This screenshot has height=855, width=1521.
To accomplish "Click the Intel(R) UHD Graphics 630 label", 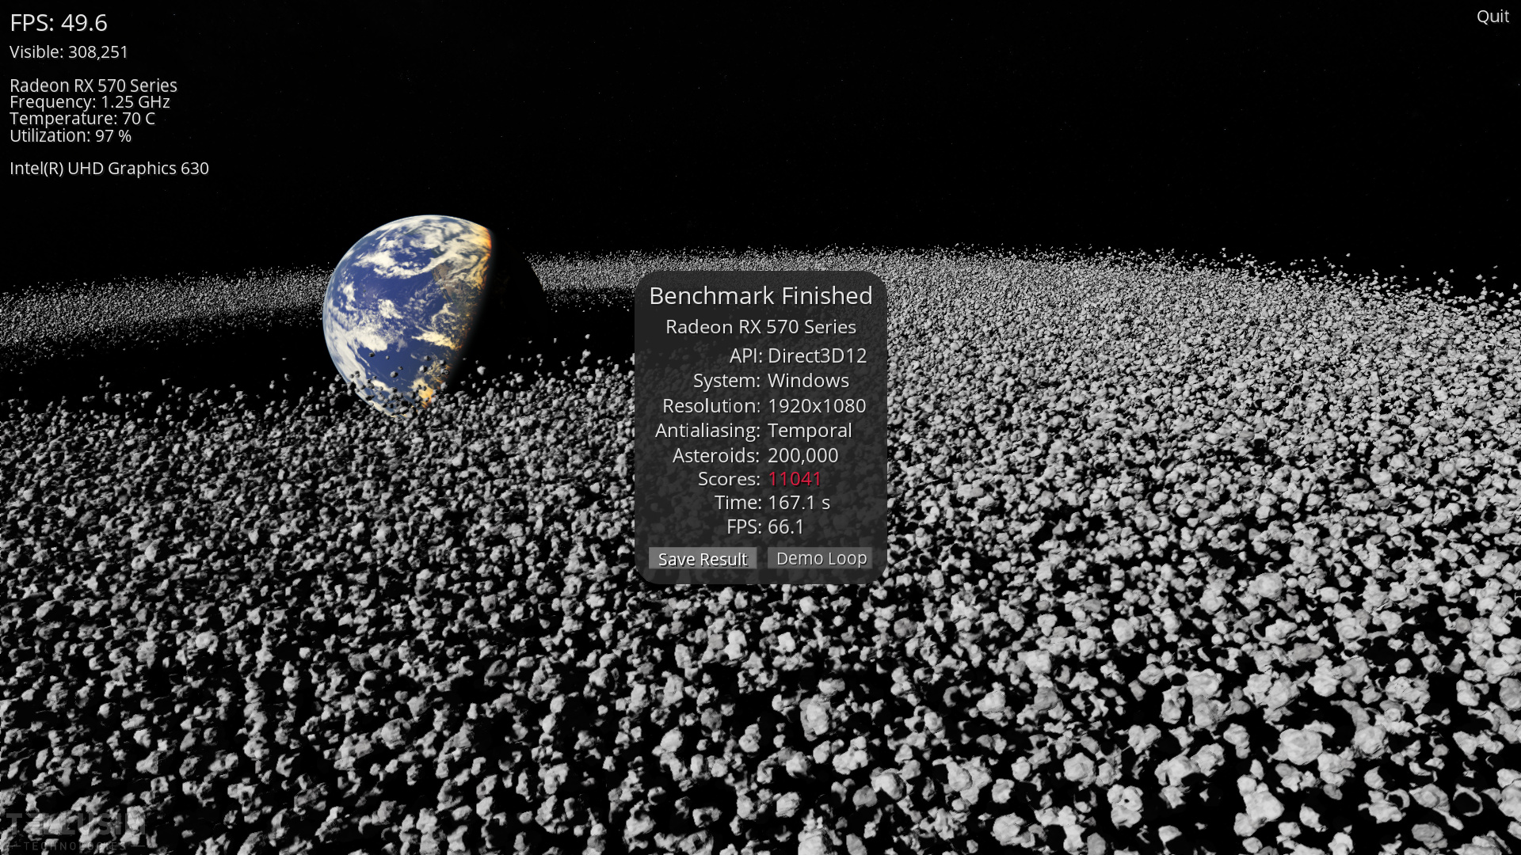I will click(x=109, y=169).
